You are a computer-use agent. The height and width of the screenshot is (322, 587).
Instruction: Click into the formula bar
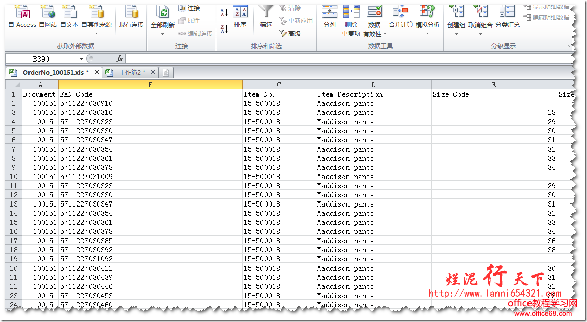pos(348,59)
